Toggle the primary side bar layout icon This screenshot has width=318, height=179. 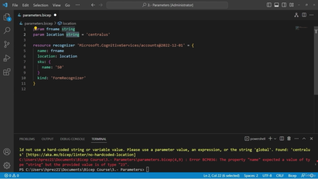point(269,5)
